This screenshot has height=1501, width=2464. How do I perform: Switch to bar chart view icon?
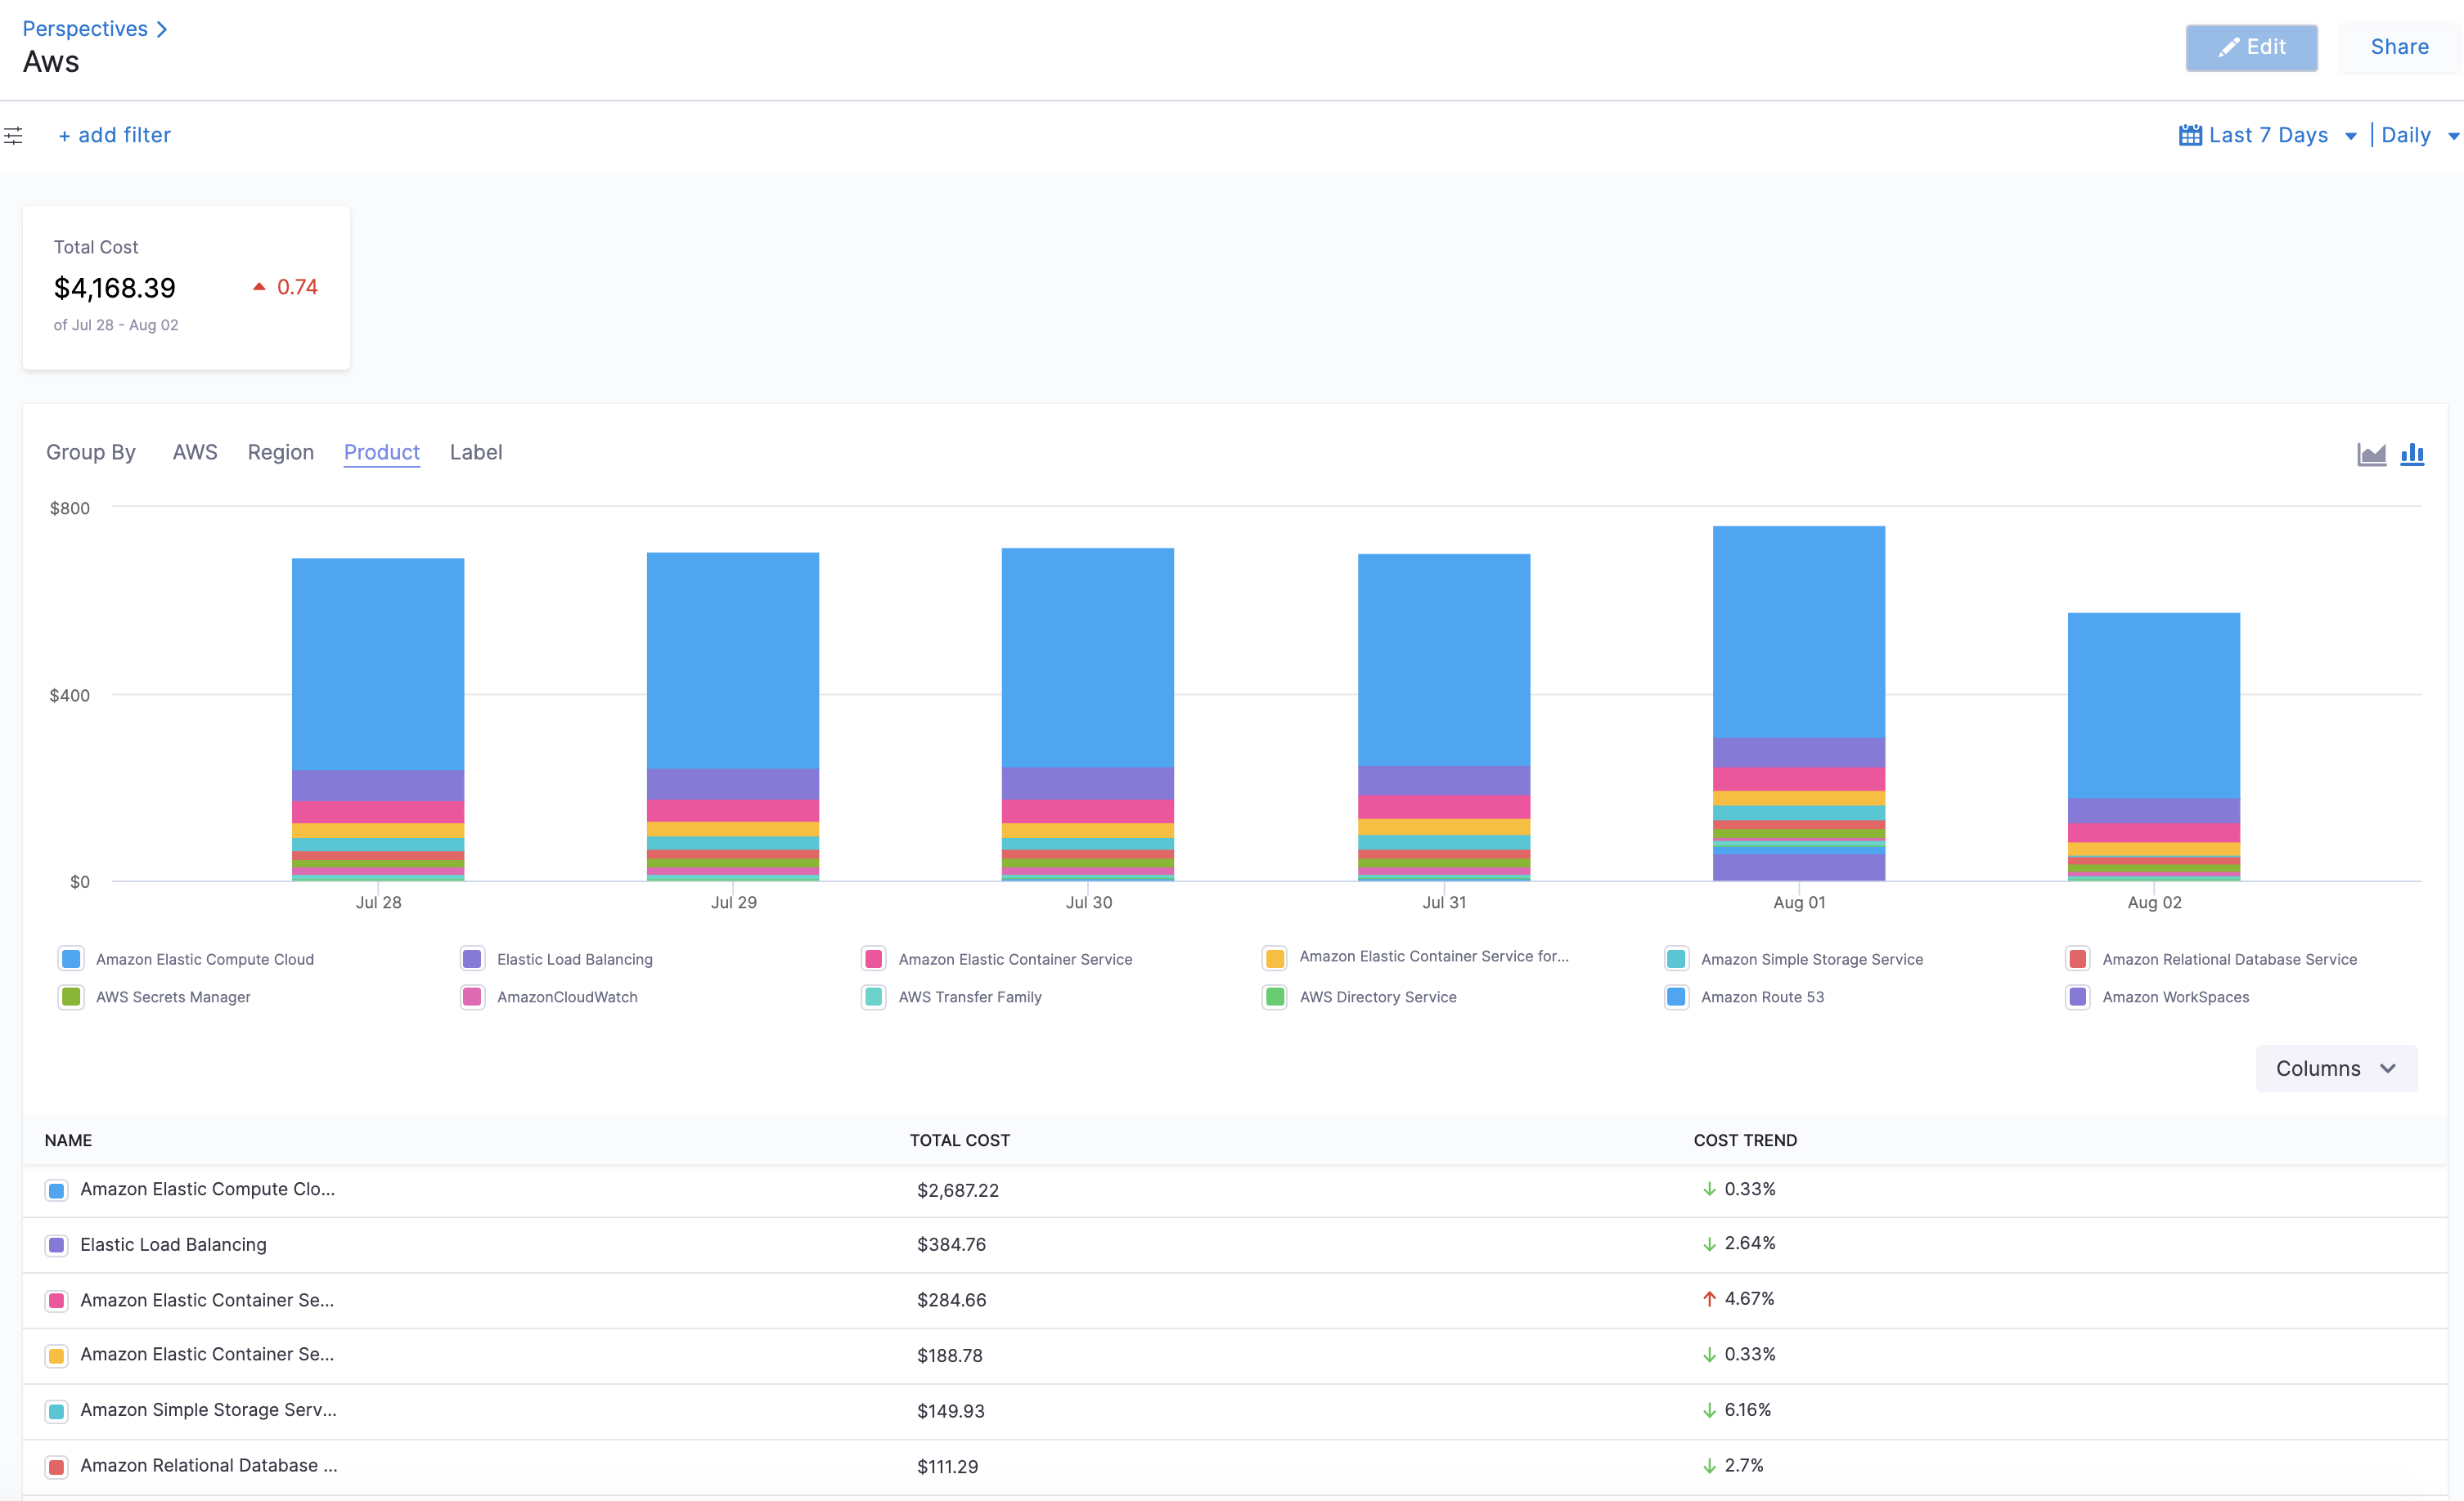point(2413,454)
